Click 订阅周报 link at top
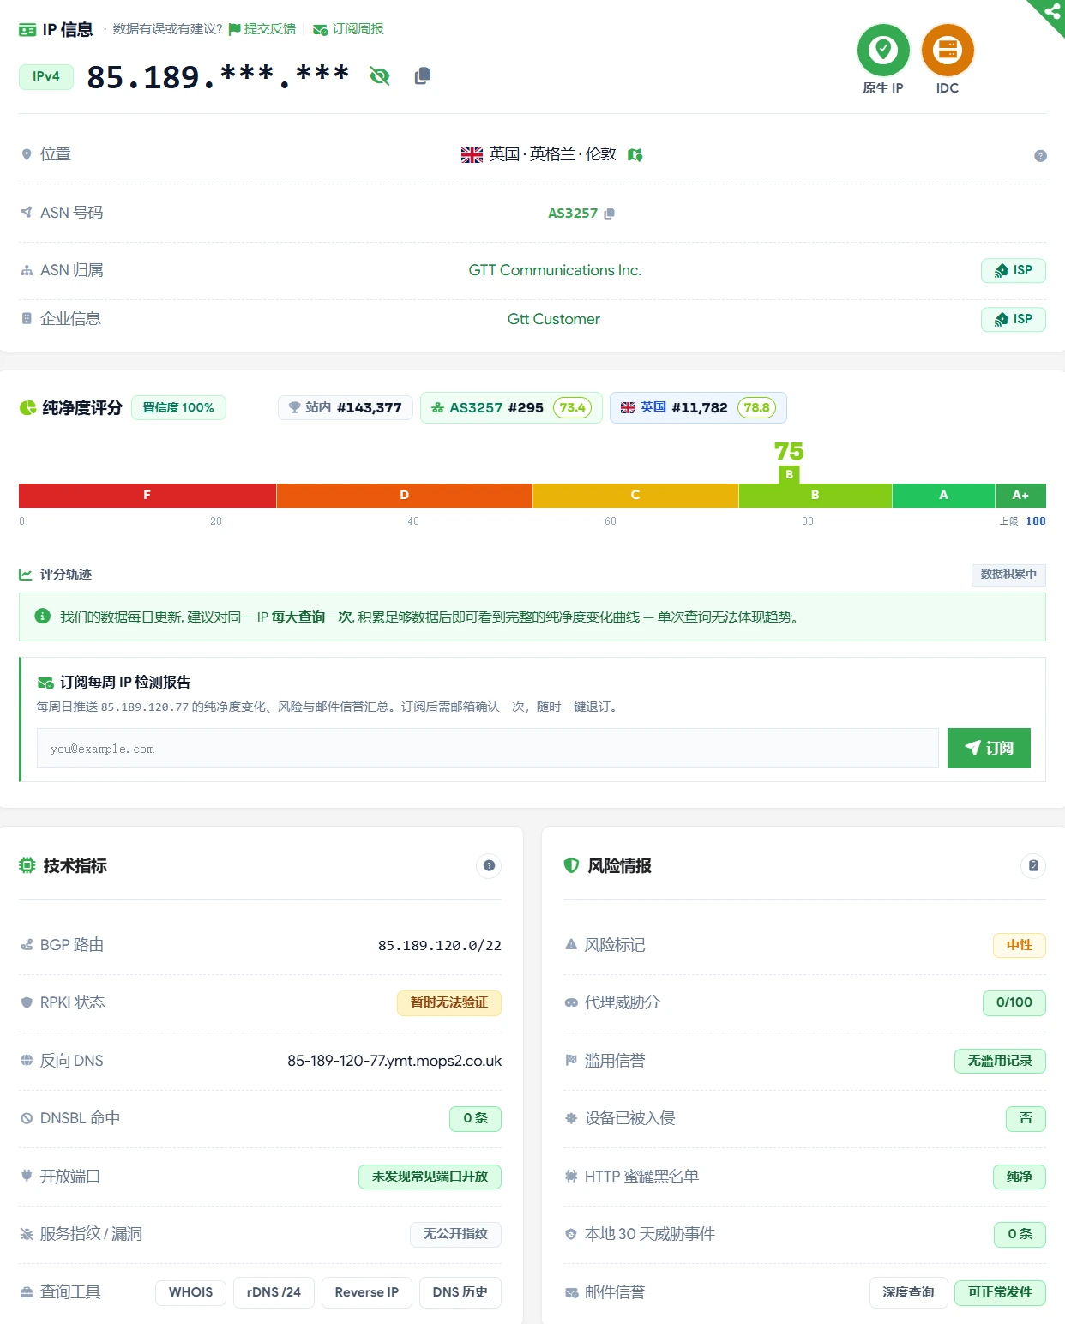 (348, 29)
